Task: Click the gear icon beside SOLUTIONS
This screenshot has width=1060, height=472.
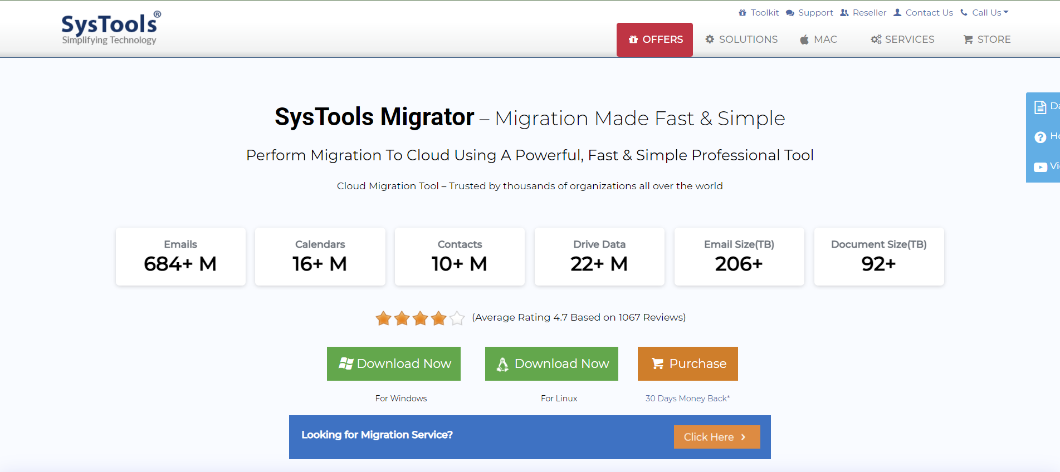Action: tap(710, 40)
